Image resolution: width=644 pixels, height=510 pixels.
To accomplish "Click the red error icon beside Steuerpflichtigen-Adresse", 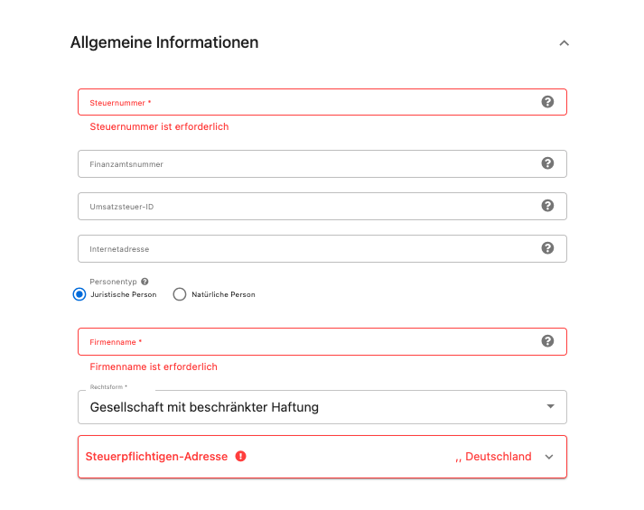I will (x=240, y=456).
